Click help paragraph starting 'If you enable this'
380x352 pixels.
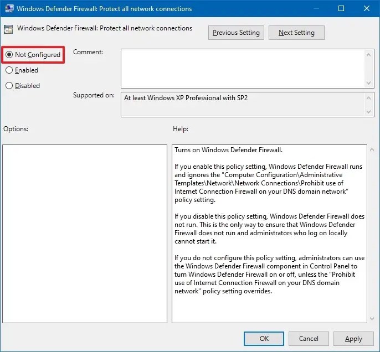[x=269, y=183]
